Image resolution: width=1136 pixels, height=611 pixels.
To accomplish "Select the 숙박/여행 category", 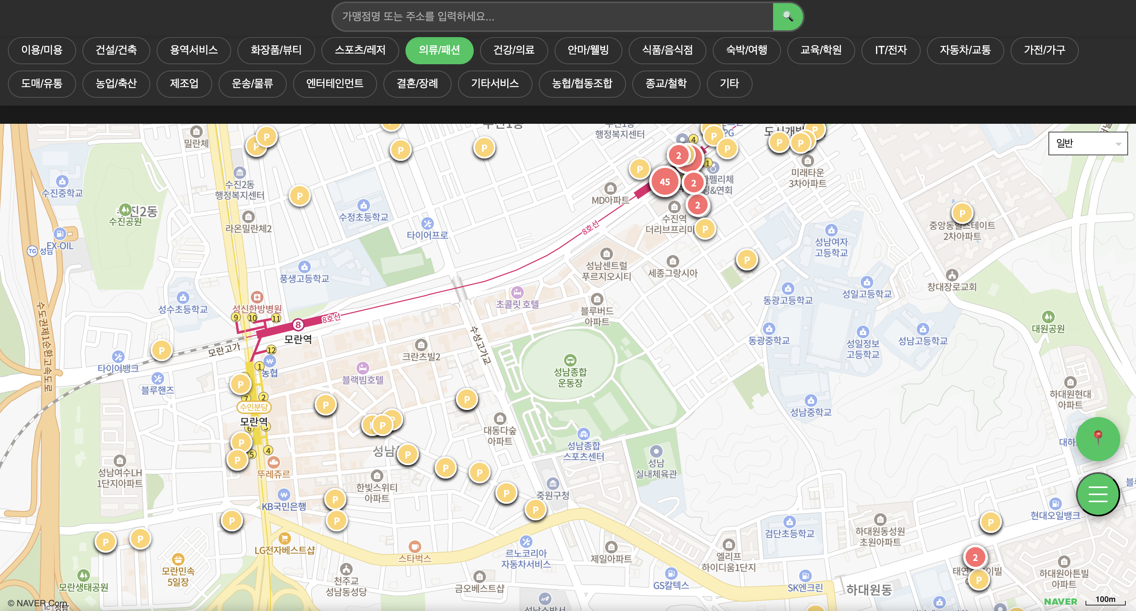I will click(746, 50).
